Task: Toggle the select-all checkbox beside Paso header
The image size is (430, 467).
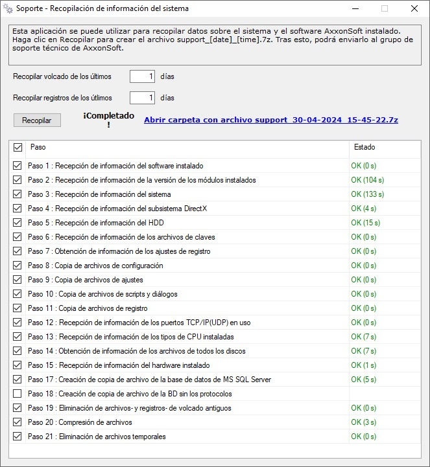Action: 18,148
